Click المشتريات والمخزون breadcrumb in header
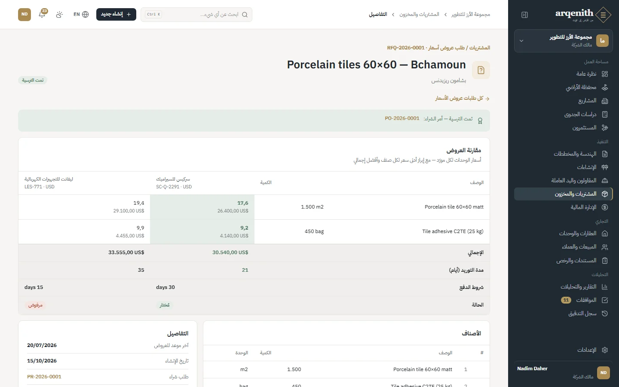619x387 pixels. pos(419,15)
